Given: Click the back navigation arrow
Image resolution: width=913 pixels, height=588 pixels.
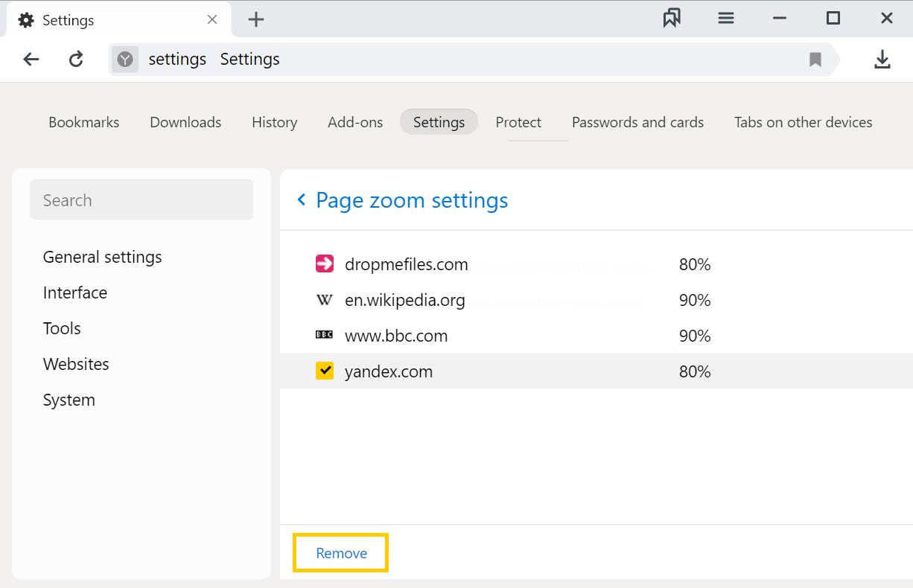Looking at the screenshot, I should [31, 60].
